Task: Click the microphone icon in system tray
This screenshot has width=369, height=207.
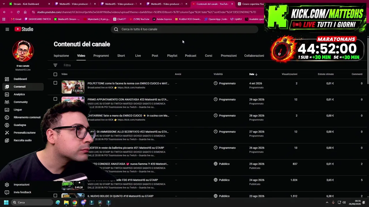Action: coord(333,202)
